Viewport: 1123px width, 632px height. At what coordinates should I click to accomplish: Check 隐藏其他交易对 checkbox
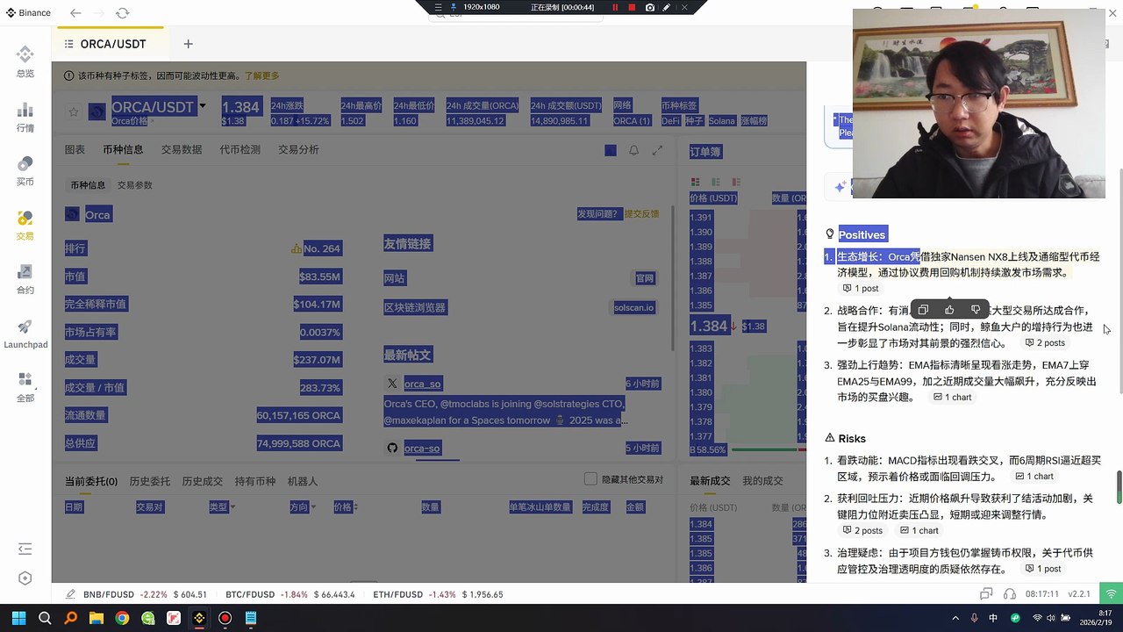(591, 479)
